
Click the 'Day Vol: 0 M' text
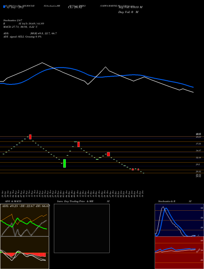[128, 12]
